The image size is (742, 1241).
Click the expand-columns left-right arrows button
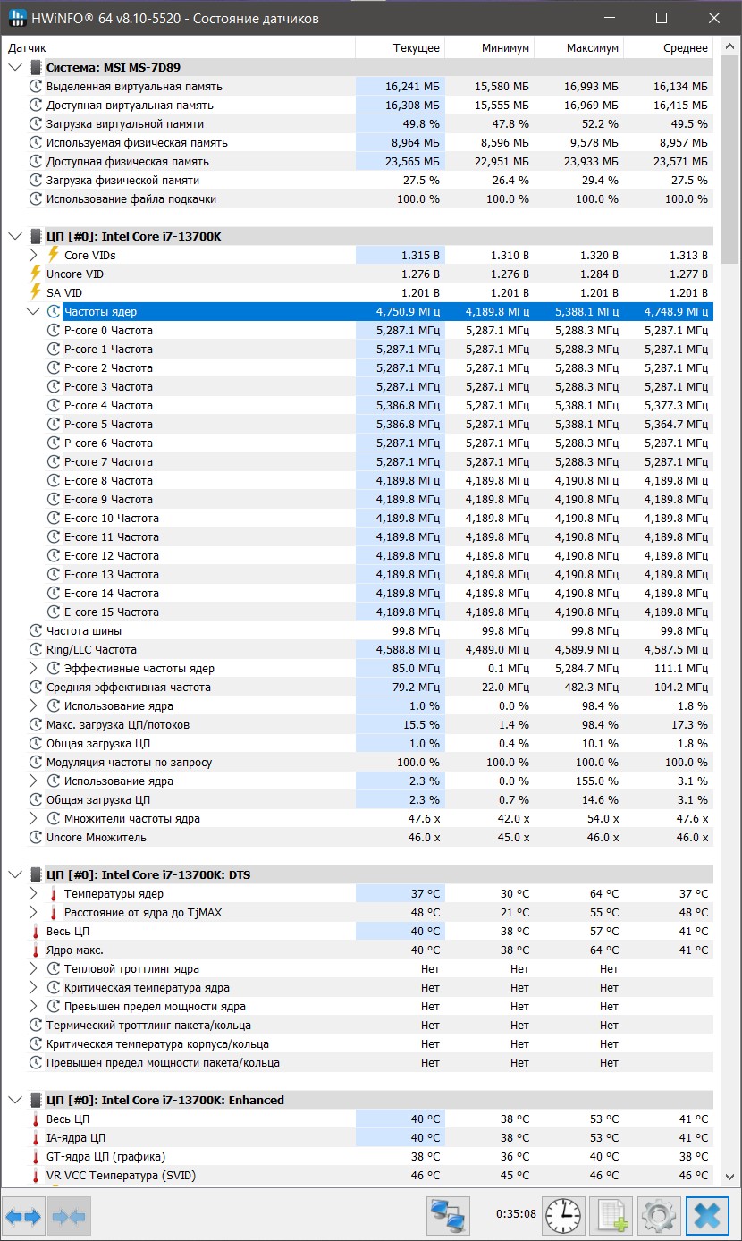(23, 1216)
